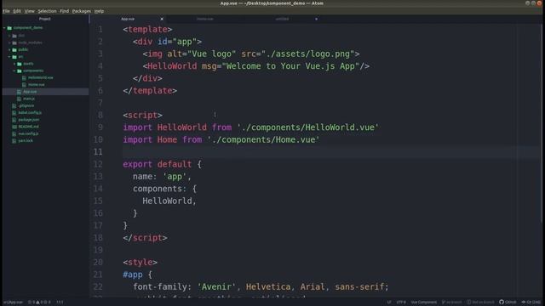
Task: Click the node_modules folder icon
Action: [14, 42]
